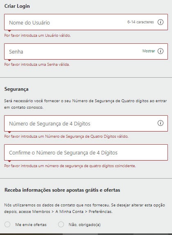Viewport: 172px width, 235px height.
Task: Click the Usuário válido error message
Action: [x=37, y=36]
